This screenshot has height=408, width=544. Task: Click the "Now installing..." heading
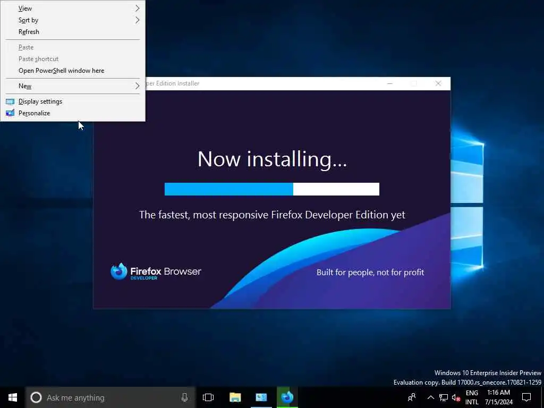(272, 159)
